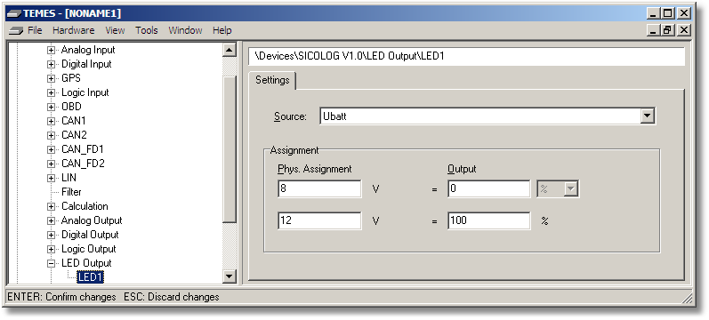Click the Phys. Assignment field containing 12
Screen dimensions: 709x320
319,220
